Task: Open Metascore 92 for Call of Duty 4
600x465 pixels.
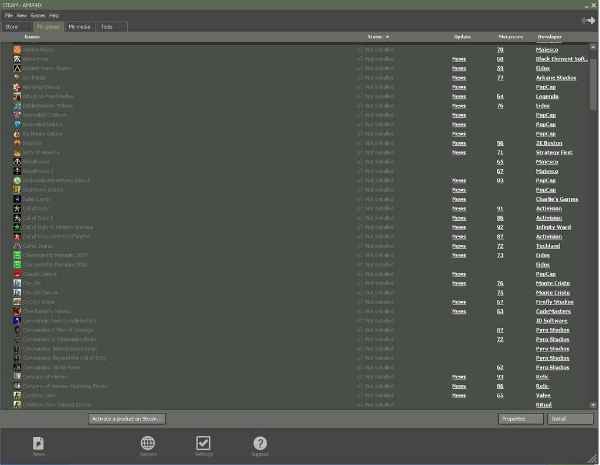Action: point(500,227)
